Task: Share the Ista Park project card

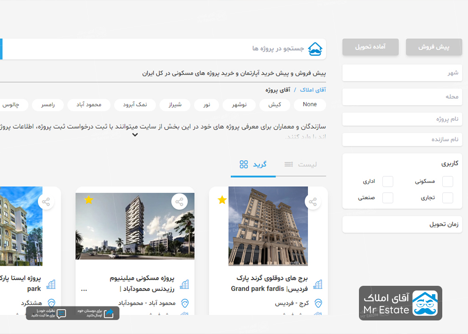Action: (x=46, y=202)
